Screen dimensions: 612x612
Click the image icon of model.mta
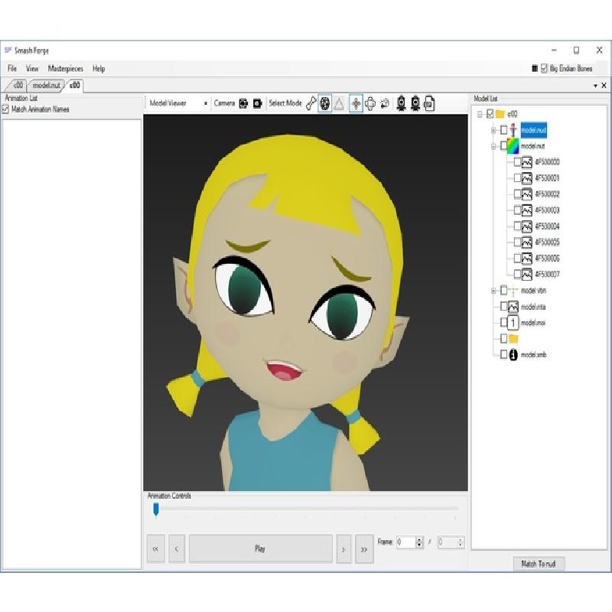pos(513,307)
